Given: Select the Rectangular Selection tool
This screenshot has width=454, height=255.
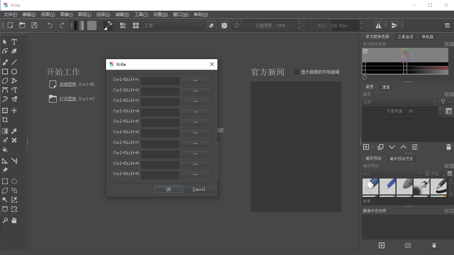Looking at the screenshot, I should click(5, 181).
